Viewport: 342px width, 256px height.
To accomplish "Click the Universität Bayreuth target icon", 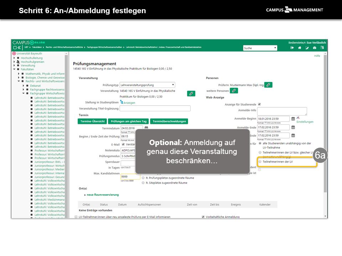I will (x=14, y=53).
